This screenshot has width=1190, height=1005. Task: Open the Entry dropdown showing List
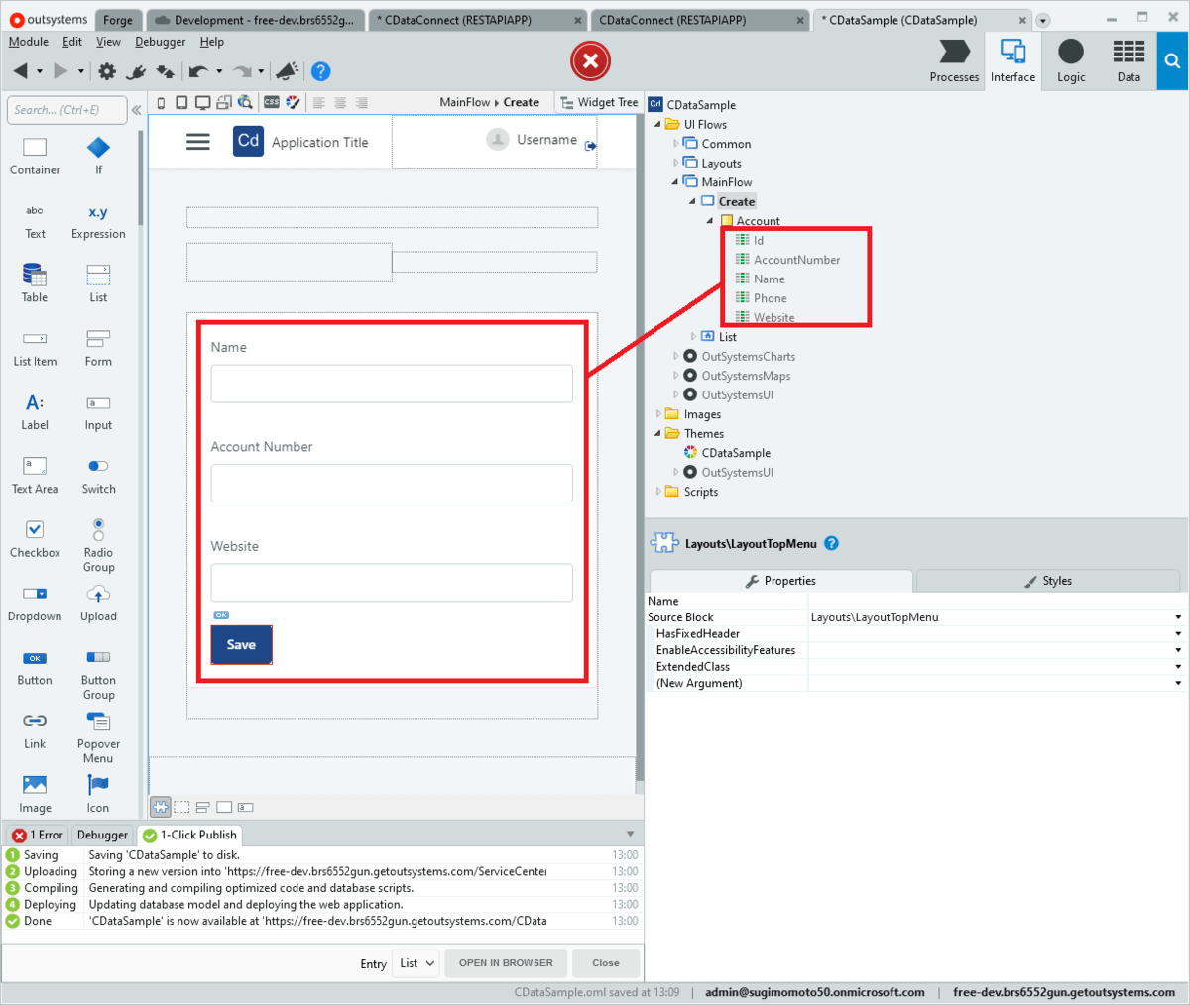point(415,962)
